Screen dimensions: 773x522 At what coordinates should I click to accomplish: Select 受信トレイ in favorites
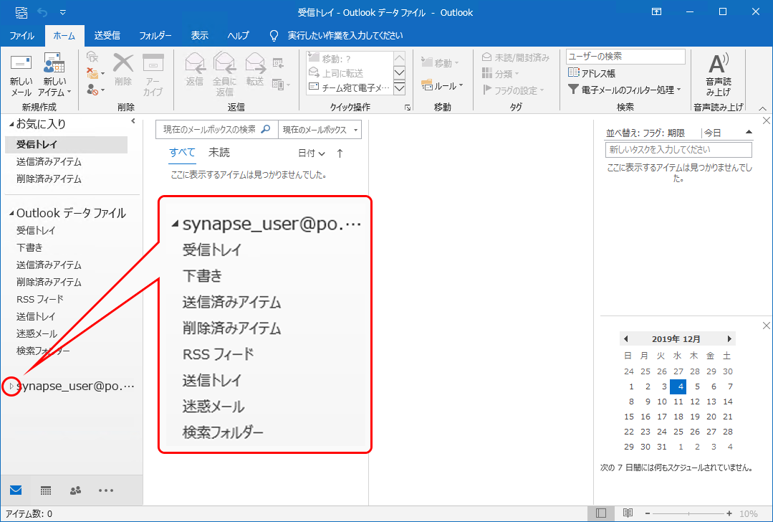coord(67,145)
